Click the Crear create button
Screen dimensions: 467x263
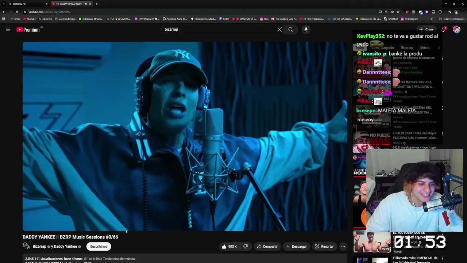click(426, 30)
